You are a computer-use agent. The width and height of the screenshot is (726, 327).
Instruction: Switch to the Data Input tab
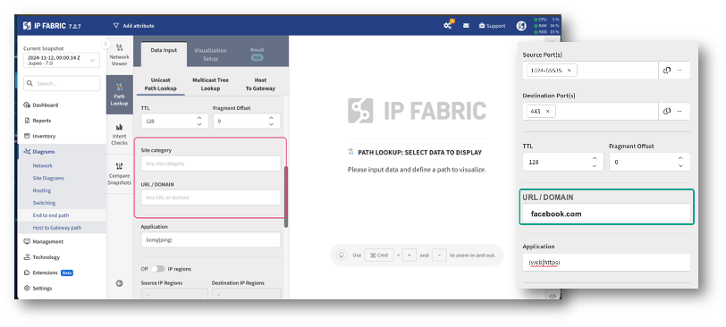164,50
